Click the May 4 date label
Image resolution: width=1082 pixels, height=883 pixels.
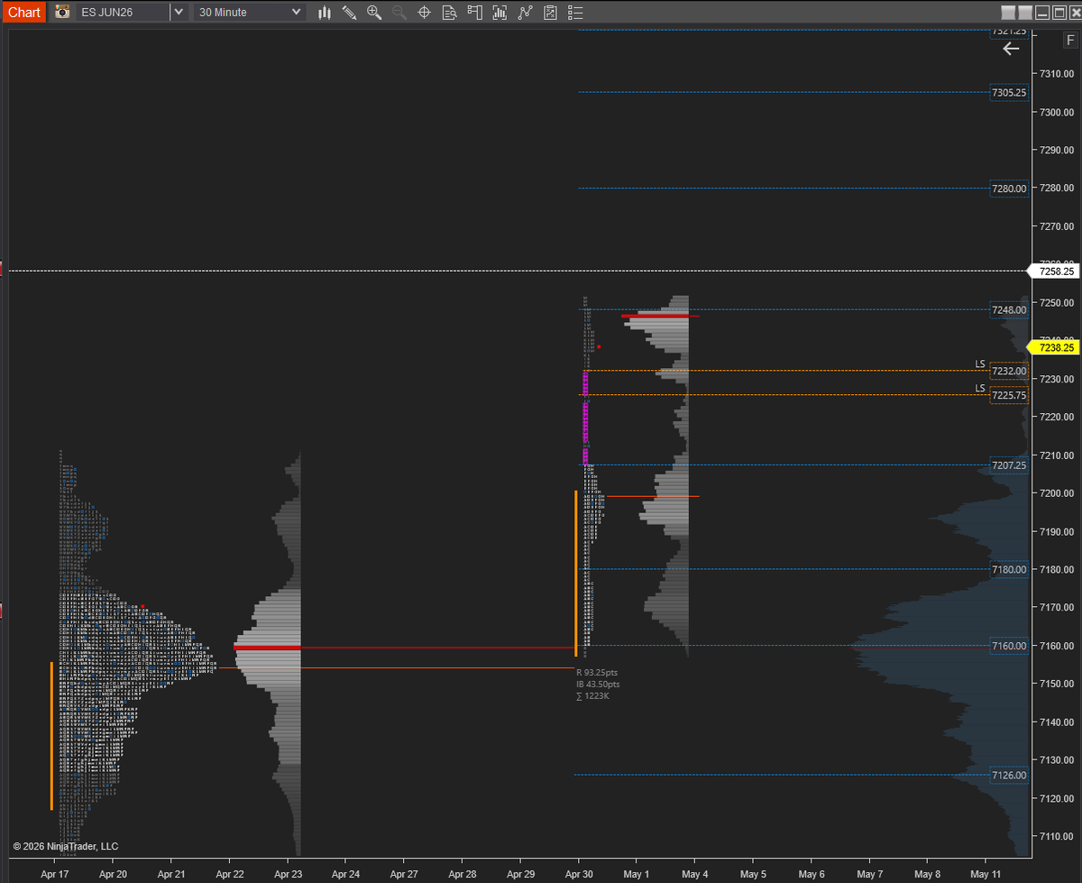(694, 874)
